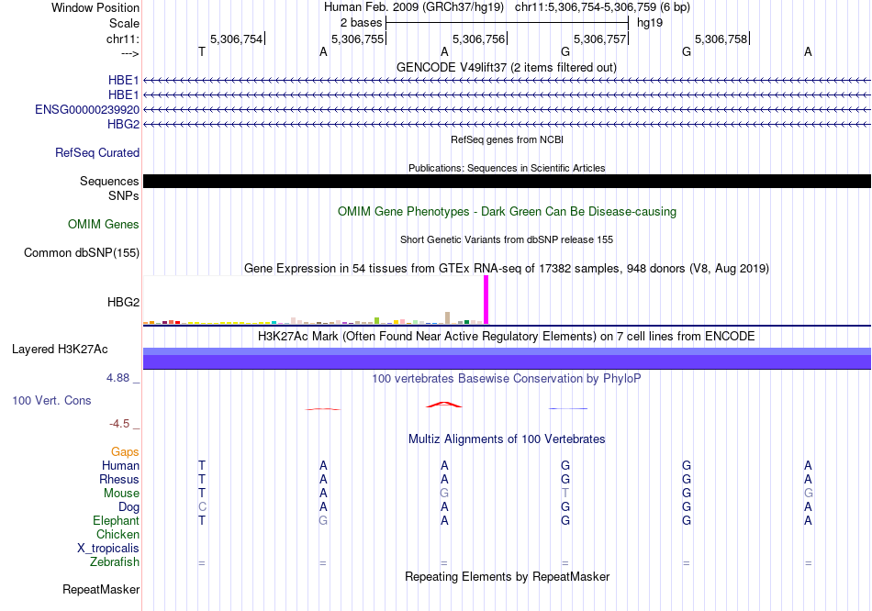Click the OMIM Genes track label
Screen dimensions: 872x611
point(104,224)
